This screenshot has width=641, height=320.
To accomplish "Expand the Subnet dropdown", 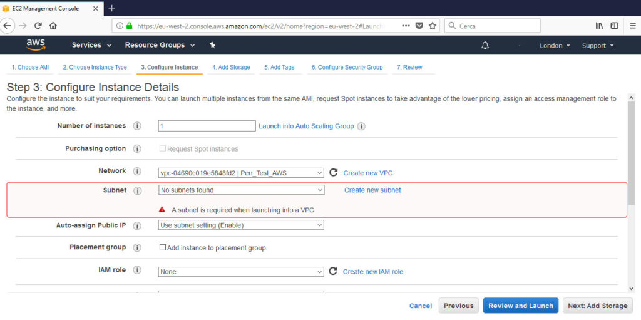I will [x=241, y=190].
